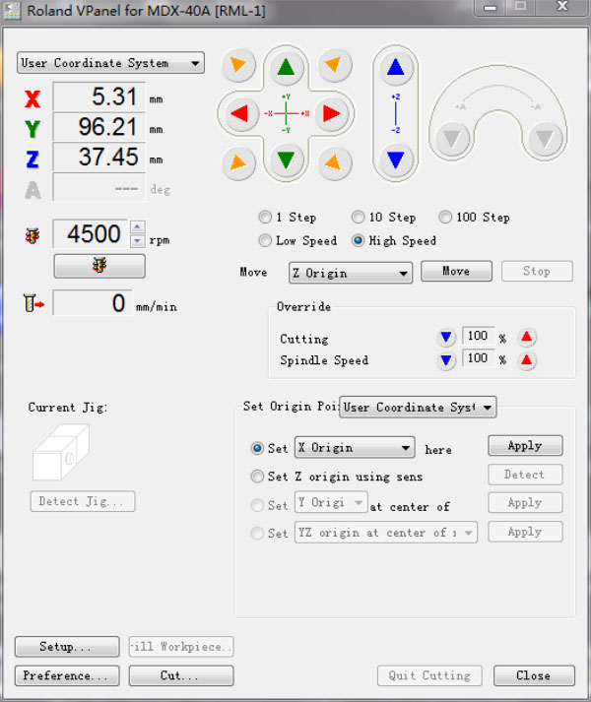Click the Stop button
Screen dimensions: 591x702
(x=537, y=272)
